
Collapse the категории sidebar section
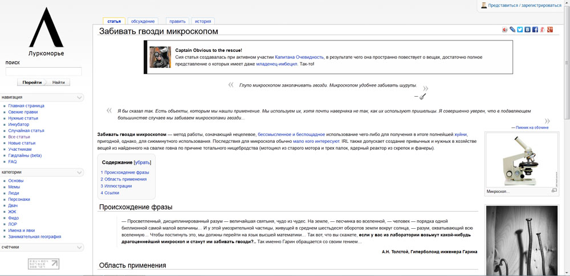tap(79, 172)
